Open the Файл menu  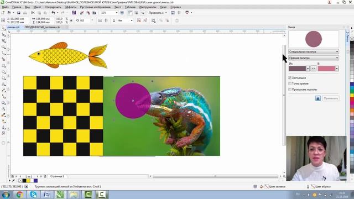(5, 7)
